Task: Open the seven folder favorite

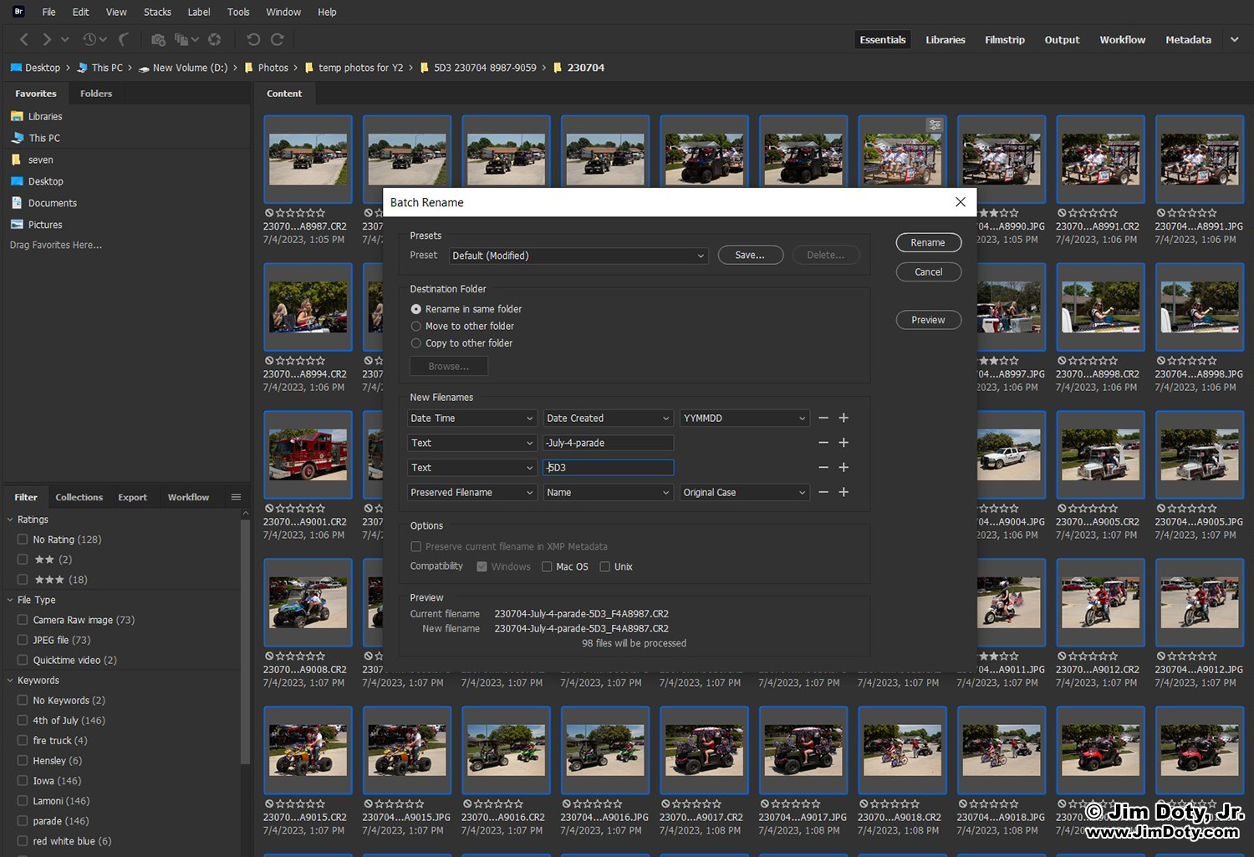Action: point(33,160)
